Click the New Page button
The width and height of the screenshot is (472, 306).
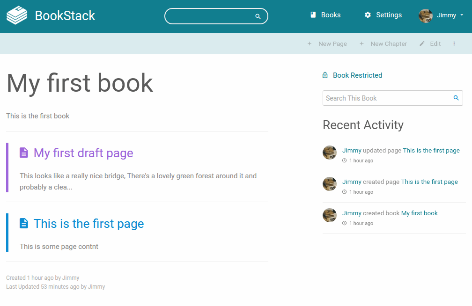coord(327,44)
